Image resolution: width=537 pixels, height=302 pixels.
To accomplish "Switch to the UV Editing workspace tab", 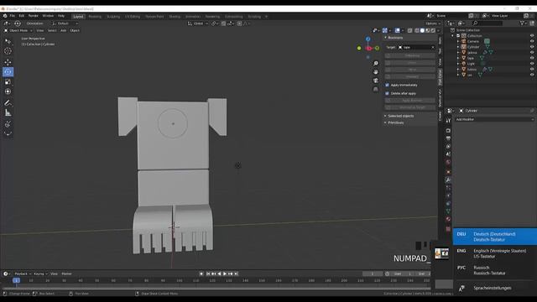I will 133,17.
